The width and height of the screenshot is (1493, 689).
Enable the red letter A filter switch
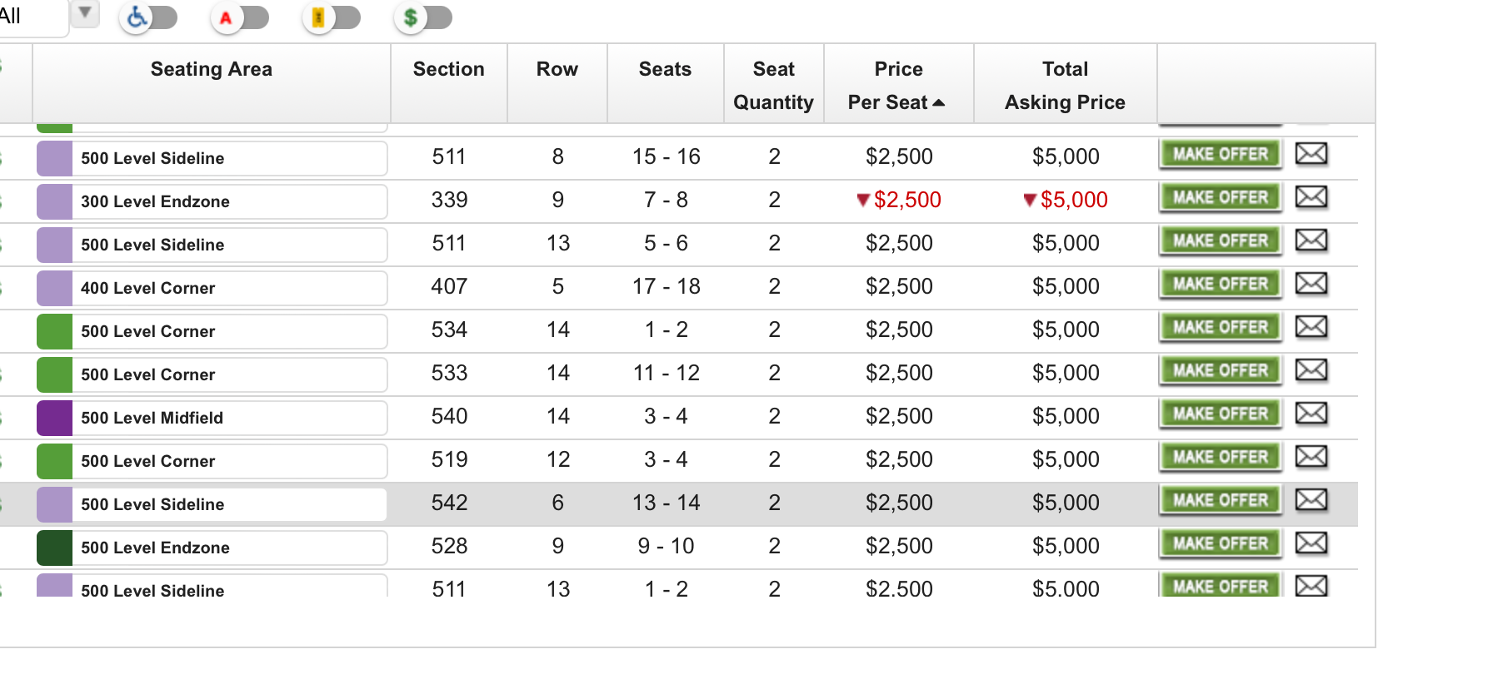240,17
